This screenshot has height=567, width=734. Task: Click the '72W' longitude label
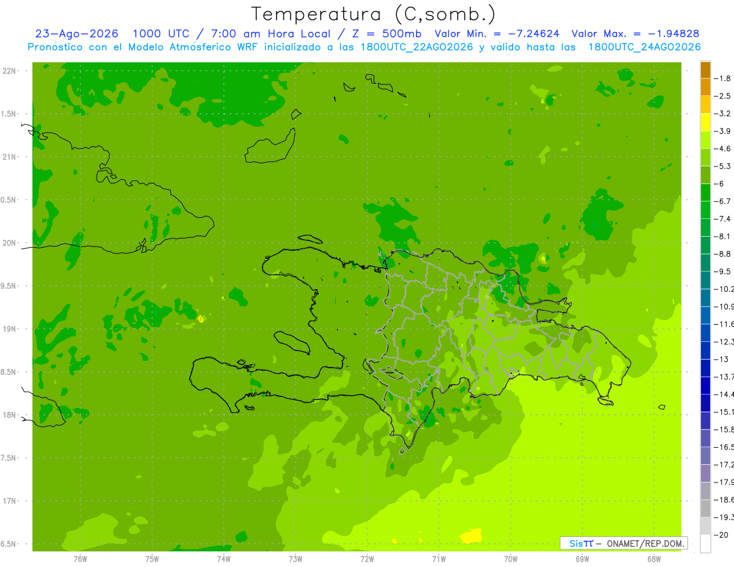coord(367,559)
